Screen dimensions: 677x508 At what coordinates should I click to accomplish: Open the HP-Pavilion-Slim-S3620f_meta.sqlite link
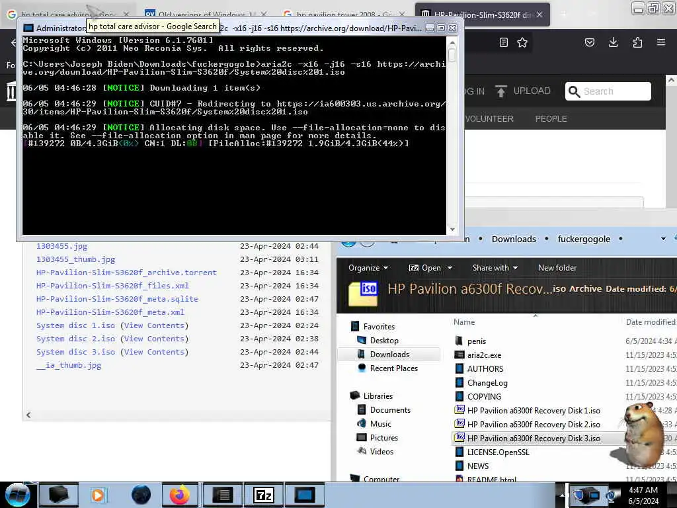tap(118, 299)
